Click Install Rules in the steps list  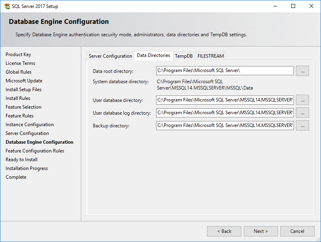point(18,98)
